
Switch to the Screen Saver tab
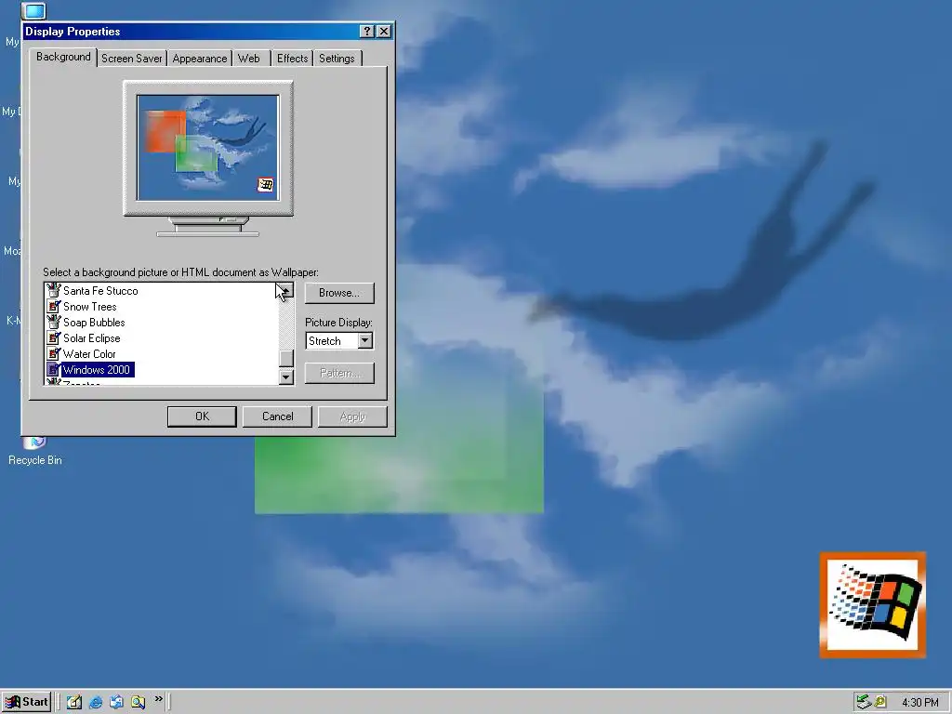[x=132, y=59]
